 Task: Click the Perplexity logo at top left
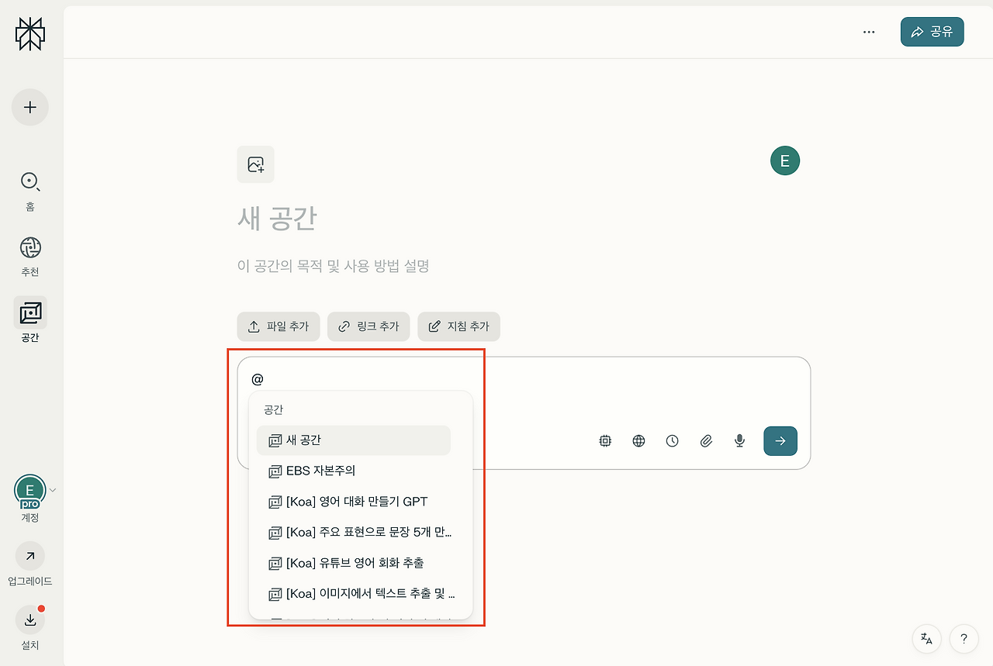(x=29, y=33)
